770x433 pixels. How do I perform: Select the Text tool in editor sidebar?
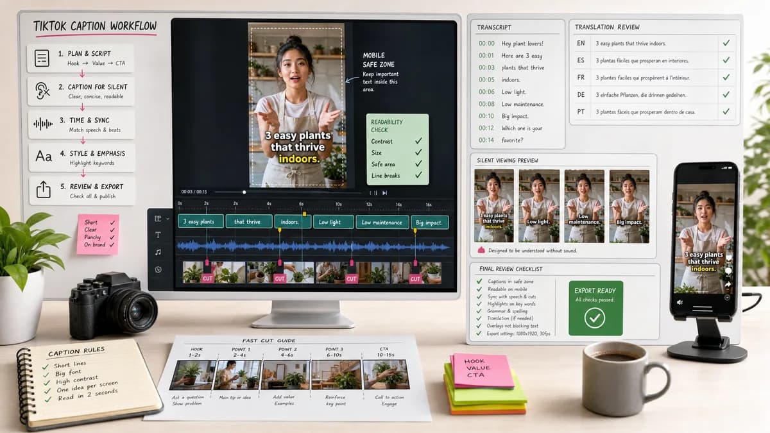pos(158,235)
